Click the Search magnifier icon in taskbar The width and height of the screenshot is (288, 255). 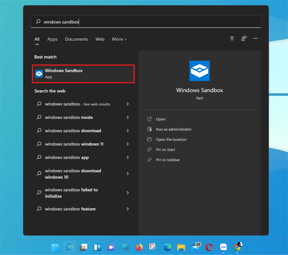click(x=69, y=247)
